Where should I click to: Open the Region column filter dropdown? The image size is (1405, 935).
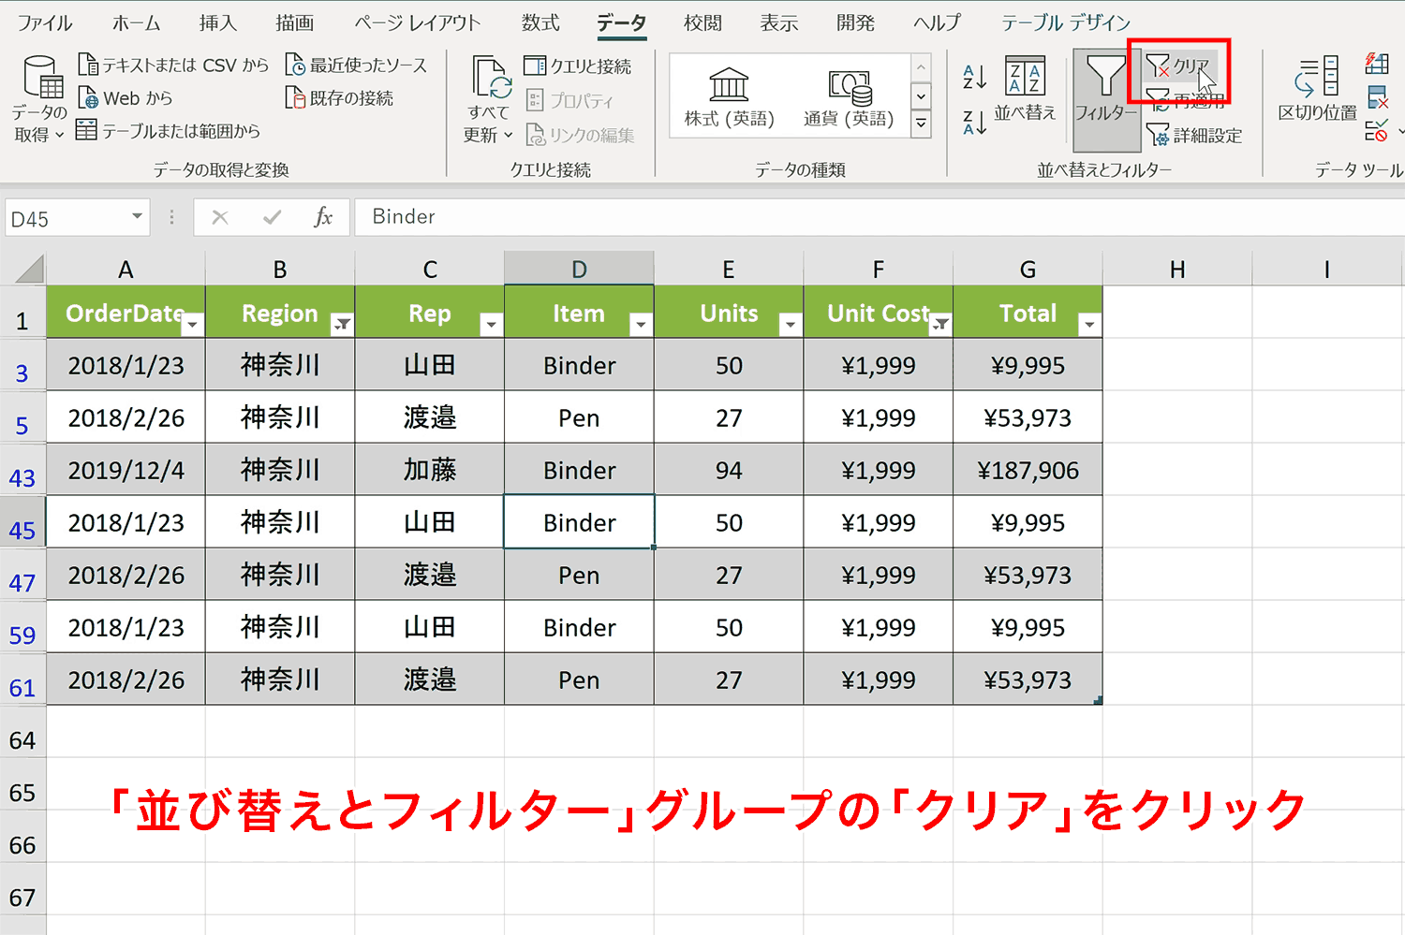342,324
